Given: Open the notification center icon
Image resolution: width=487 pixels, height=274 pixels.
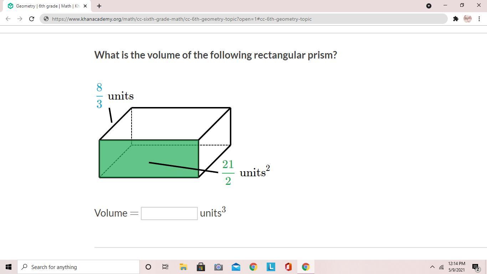Looking at the screenshot, I should click(x=476, y=267).
